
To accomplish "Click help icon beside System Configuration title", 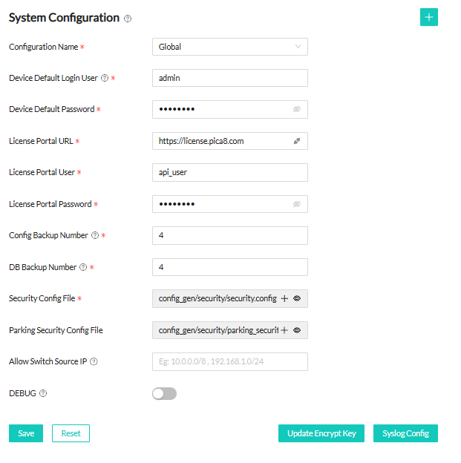I will pyautogui.click(x=128, y=19).
